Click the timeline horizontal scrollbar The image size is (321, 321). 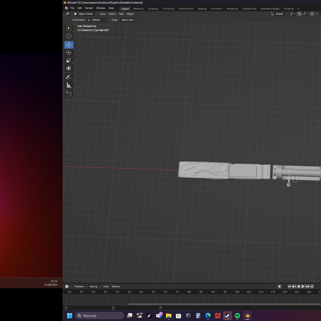(224, 304)
